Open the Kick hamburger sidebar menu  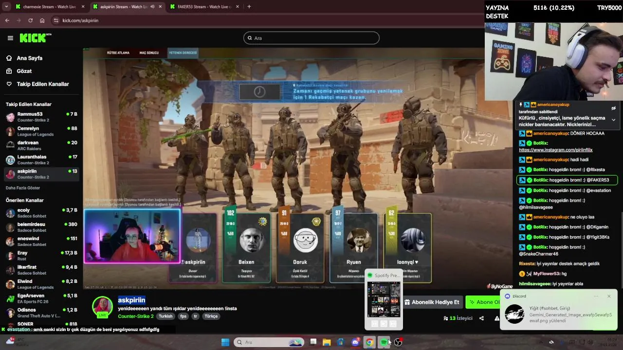[10, 38]
